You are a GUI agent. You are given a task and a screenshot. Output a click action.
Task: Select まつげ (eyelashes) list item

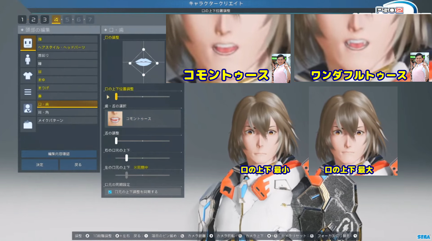(67, 88)
